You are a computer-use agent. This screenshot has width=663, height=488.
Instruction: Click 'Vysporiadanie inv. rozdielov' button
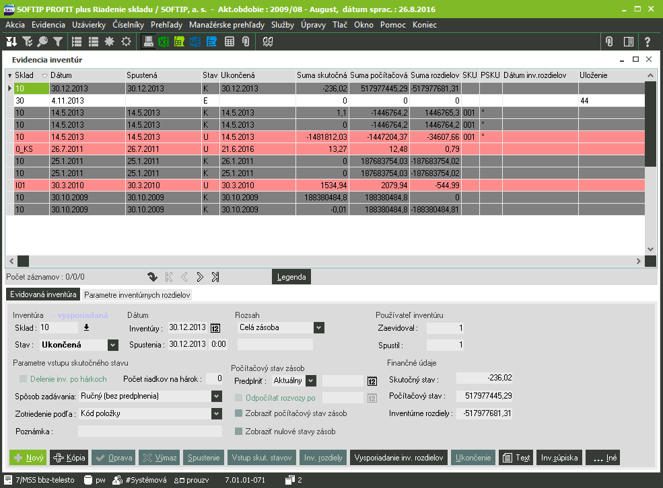coord(398,458)
